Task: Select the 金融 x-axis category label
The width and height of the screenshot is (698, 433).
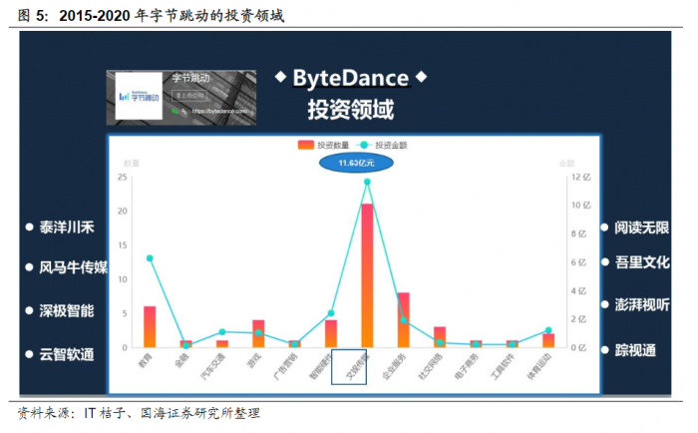Action: point(181,360)
